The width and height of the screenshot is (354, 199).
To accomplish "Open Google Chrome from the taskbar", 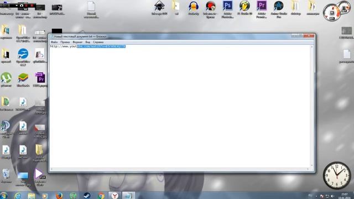I will click(x=101, y=196).
